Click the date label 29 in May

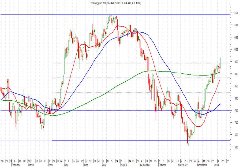(x=82, y=161)
